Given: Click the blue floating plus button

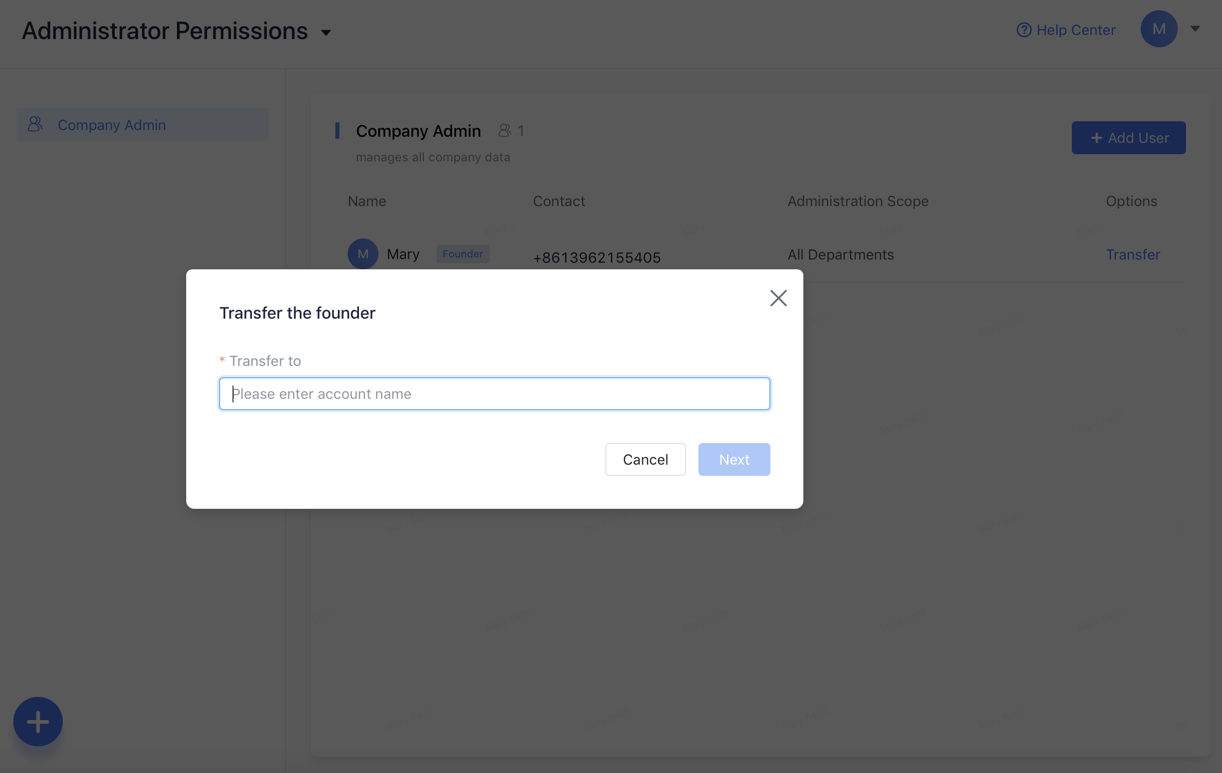Looking at the screenshot, I should [x=38, y=722].
